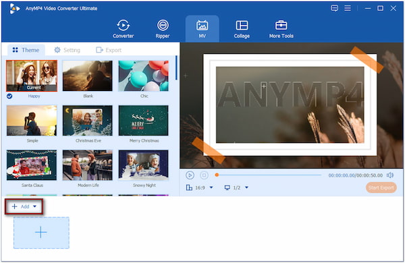This screenshot has height=263, width=405.
Task: Click Start Export button
Action: click(381, 187)
